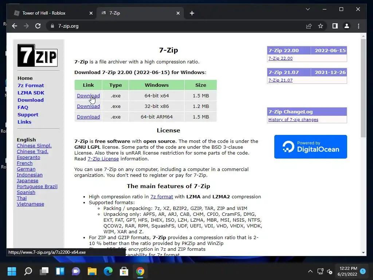Viewport: 373px width, 280px height.
Task: Click the network icon in system tray
Action: (x=320, y=271)
